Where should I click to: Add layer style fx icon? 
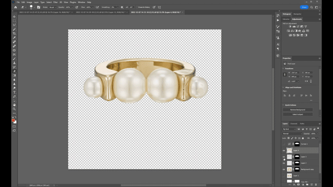[294, 185]
